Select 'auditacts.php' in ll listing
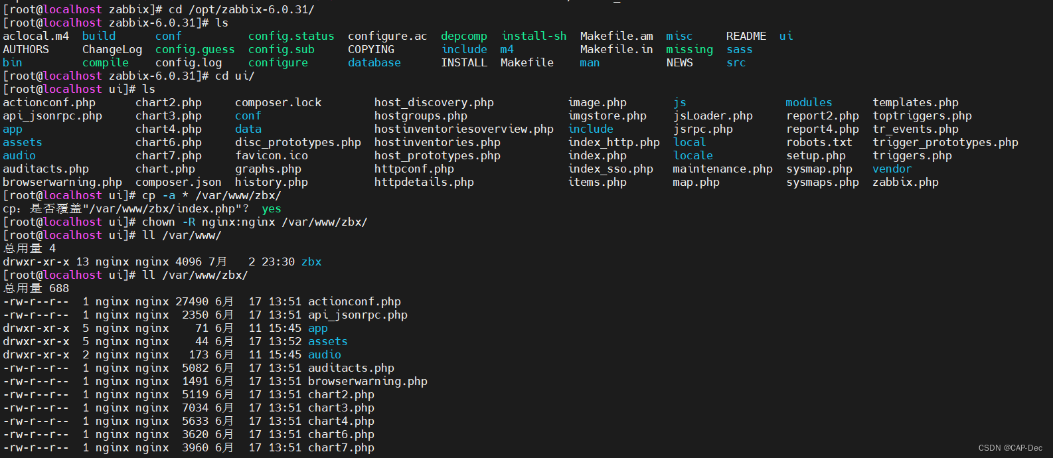Viewport: 1053px width, 458px height. [351, 368]
